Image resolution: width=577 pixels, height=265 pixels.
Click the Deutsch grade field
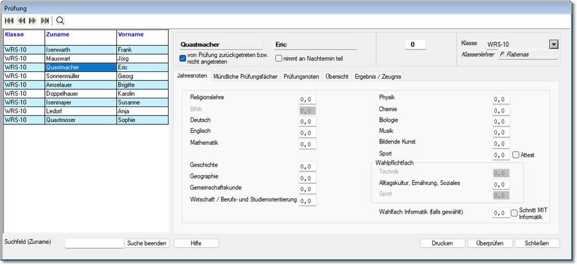coord(308,122)
